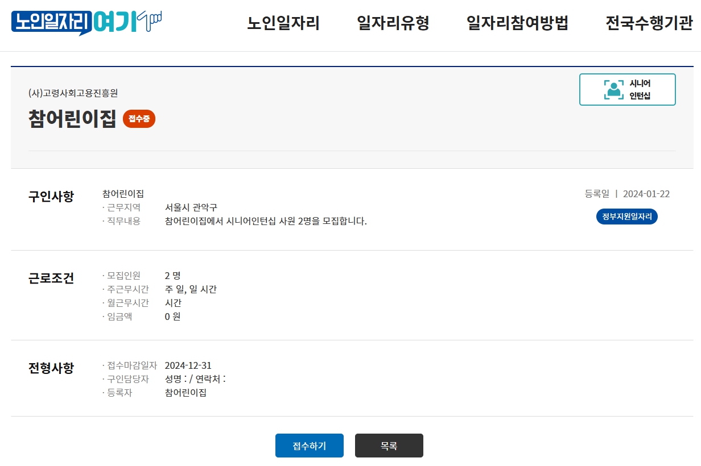Click the 접수하기 application button
The width and height of the screenshot is (701, 466).
pos(309,446)
